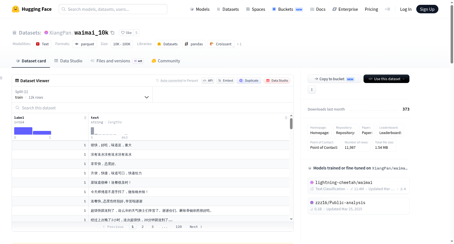Viewport: 454px width, 244px height.
Task: Open the Auto-converted to Parquet link
Action: (x=177, y=80)
